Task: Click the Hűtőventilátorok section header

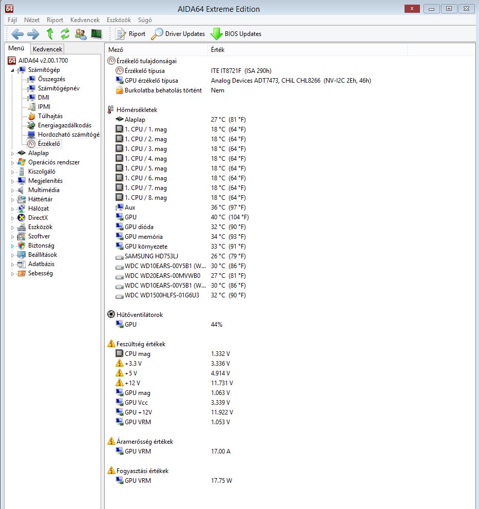Action: click(136, 314)
